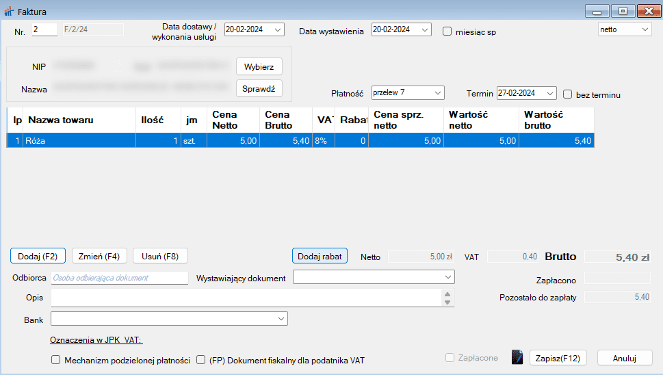Tick the 'bez terminu' checkbox
Screen dimensions: 663x375
[x=567, y=94]
